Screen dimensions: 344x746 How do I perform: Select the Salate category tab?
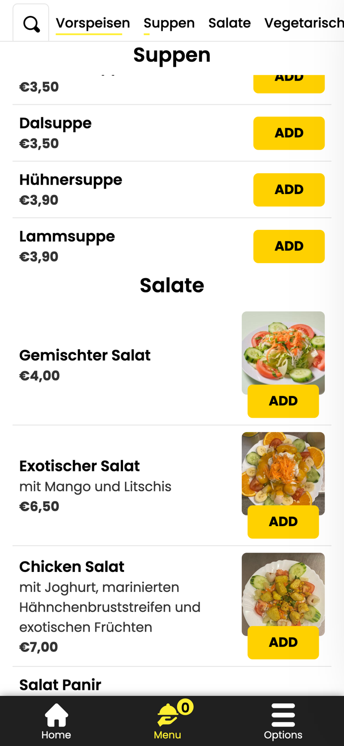click(x=229, y=22)
